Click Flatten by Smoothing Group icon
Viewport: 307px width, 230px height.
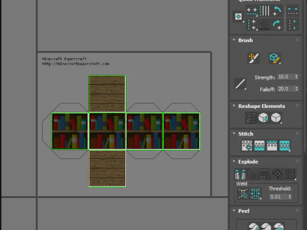tap(265, 174)
